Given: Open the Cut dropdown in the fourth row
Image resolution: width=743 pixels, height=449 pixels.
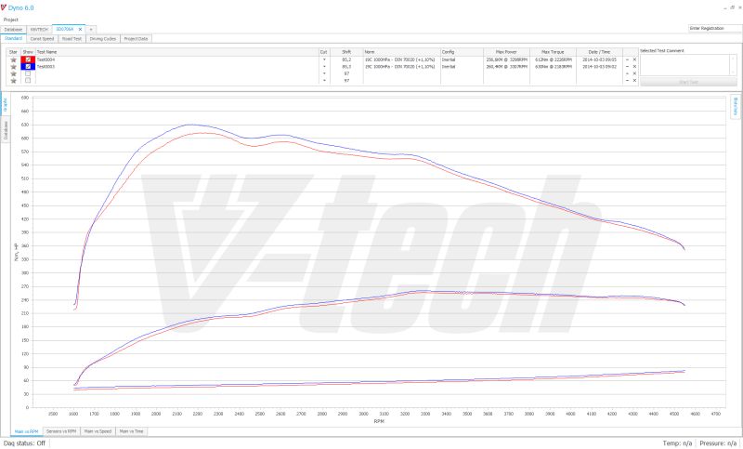Looking at the screenshot, I should 324,81.
